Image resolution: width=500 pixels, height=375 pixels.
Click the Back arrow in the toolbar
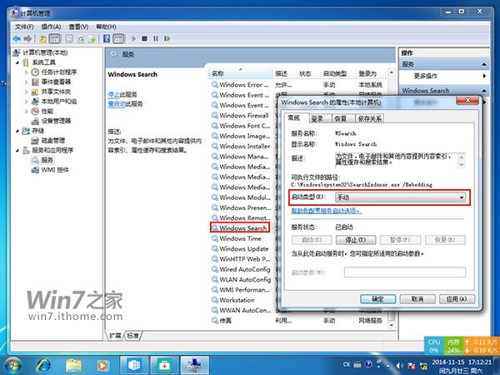tap(17, 38)
